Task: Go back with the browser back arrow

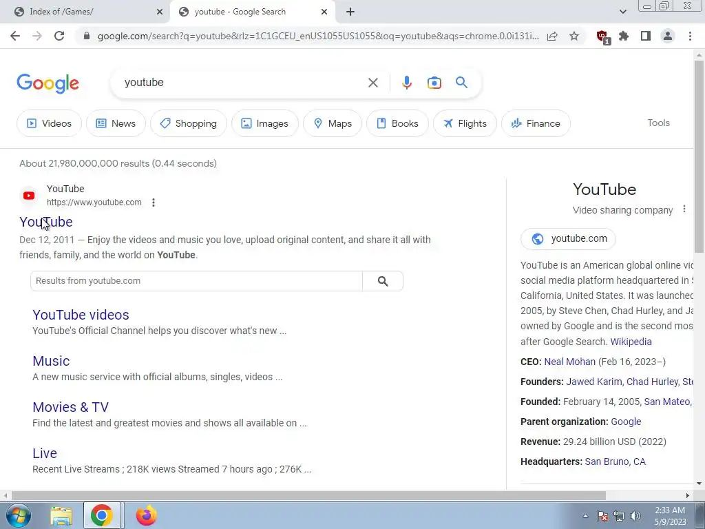Action: point(15,36)
